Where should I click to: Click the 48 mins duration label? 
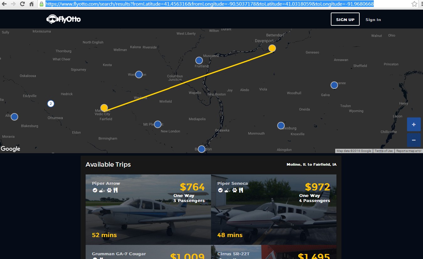230,235
